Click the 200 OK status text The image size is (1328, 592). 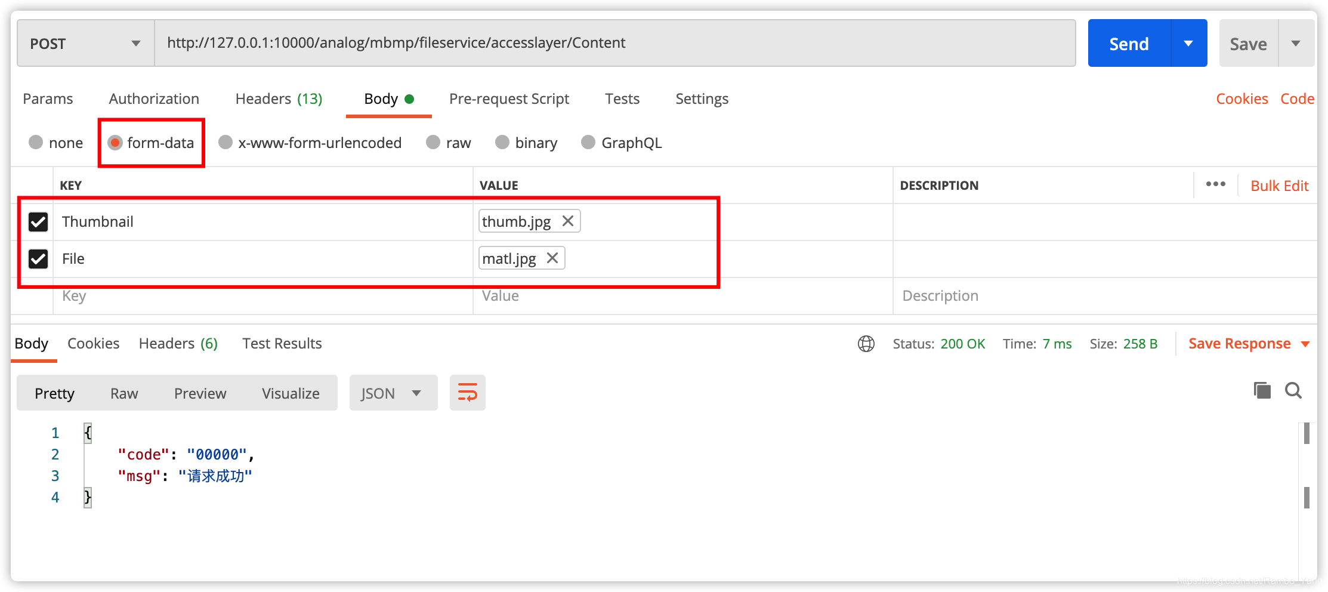(x=962, y=344)
